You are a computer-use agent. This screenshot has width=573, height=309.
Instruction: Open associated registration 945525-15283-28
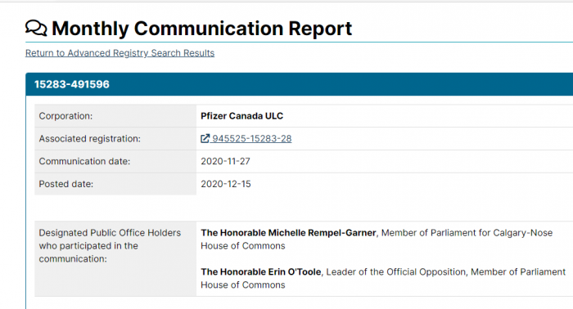coord(252,139)
